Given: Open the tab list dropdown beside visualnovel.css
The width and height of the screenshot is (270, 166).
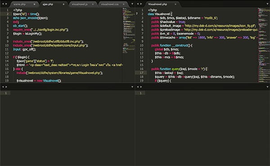Looking at the screenshot, I should click(132, 4).
